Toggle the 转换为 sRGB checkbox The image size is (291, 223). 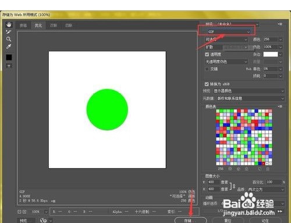coord(207,84)
